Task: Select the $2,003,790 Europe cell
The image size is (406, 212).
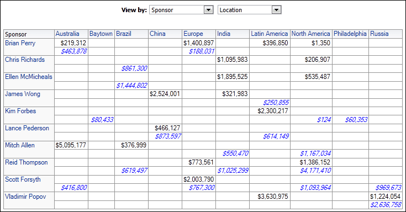Action: pyautogui.click(x=199, y=179)
